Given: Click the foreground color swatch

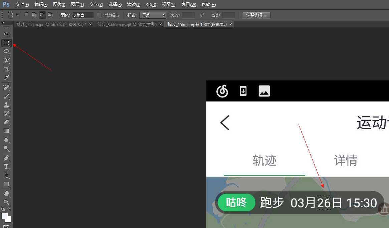Looking at the screenshot, I should click(4, 216).
